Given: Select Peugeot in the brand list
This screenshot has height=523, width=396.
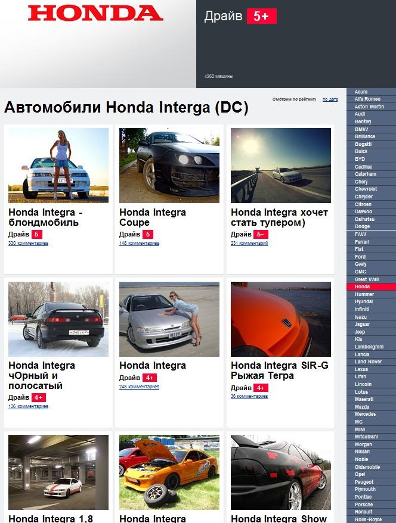Looking at the screenshot, I should tap(364, 482).
